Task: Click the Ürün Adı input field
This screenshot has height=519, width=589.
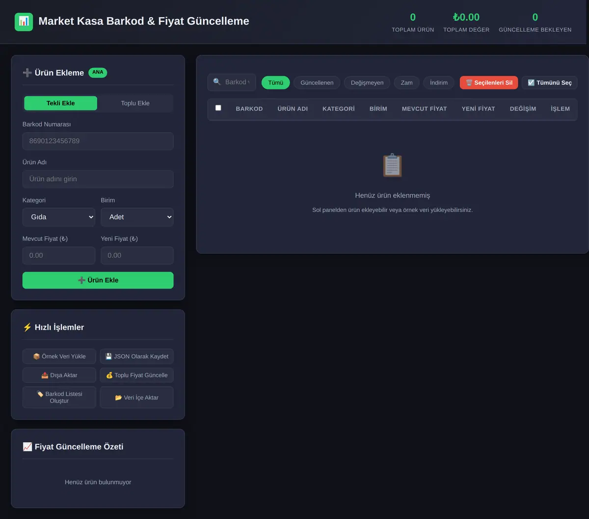Action: [x=98, y=179]
